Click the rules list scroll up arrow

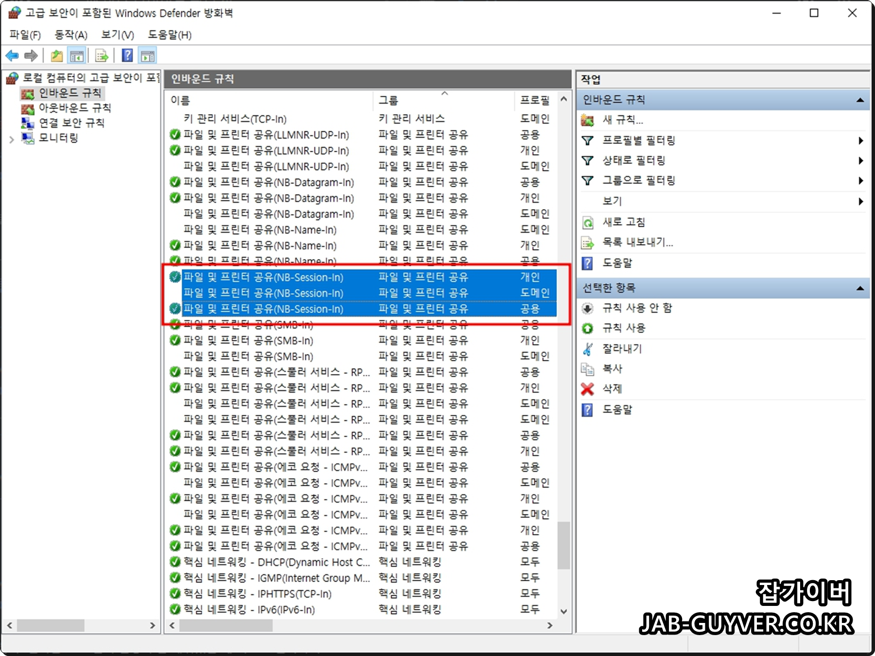click(563, 99)
